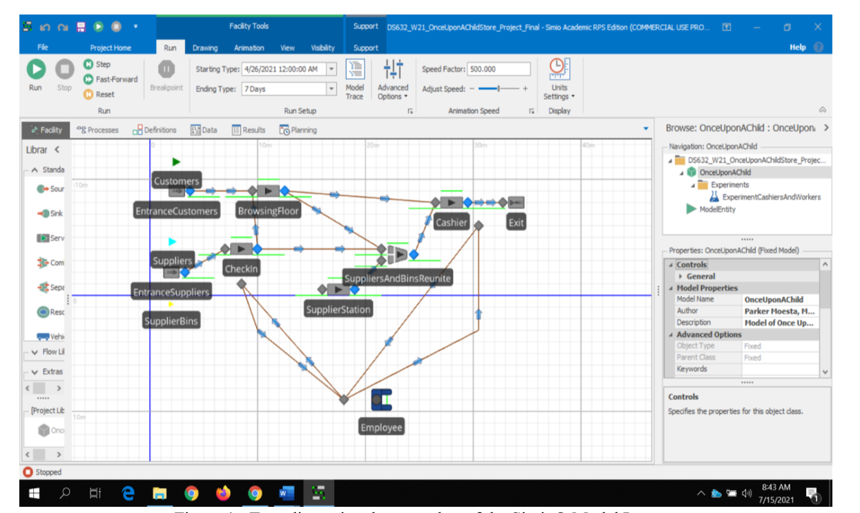Open the Starting Type date dropdown
860x513 pixels.
pyautogui.click(x=331, y=69)
